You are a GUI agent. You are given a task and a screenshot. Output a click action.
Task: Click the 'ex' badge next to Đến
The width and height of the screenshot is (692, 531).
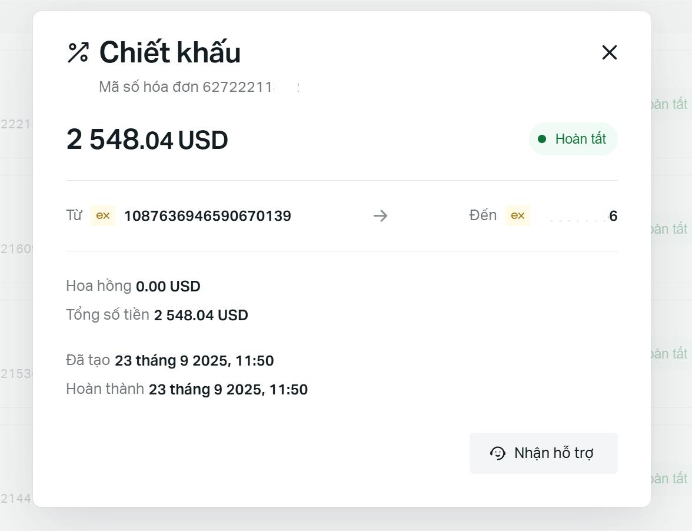(518, 216)
